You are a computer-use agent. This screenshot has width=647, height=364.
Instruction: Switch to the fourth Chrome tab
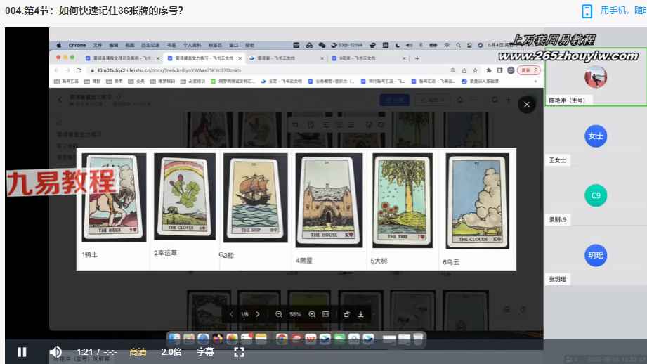tap(369, 58)
